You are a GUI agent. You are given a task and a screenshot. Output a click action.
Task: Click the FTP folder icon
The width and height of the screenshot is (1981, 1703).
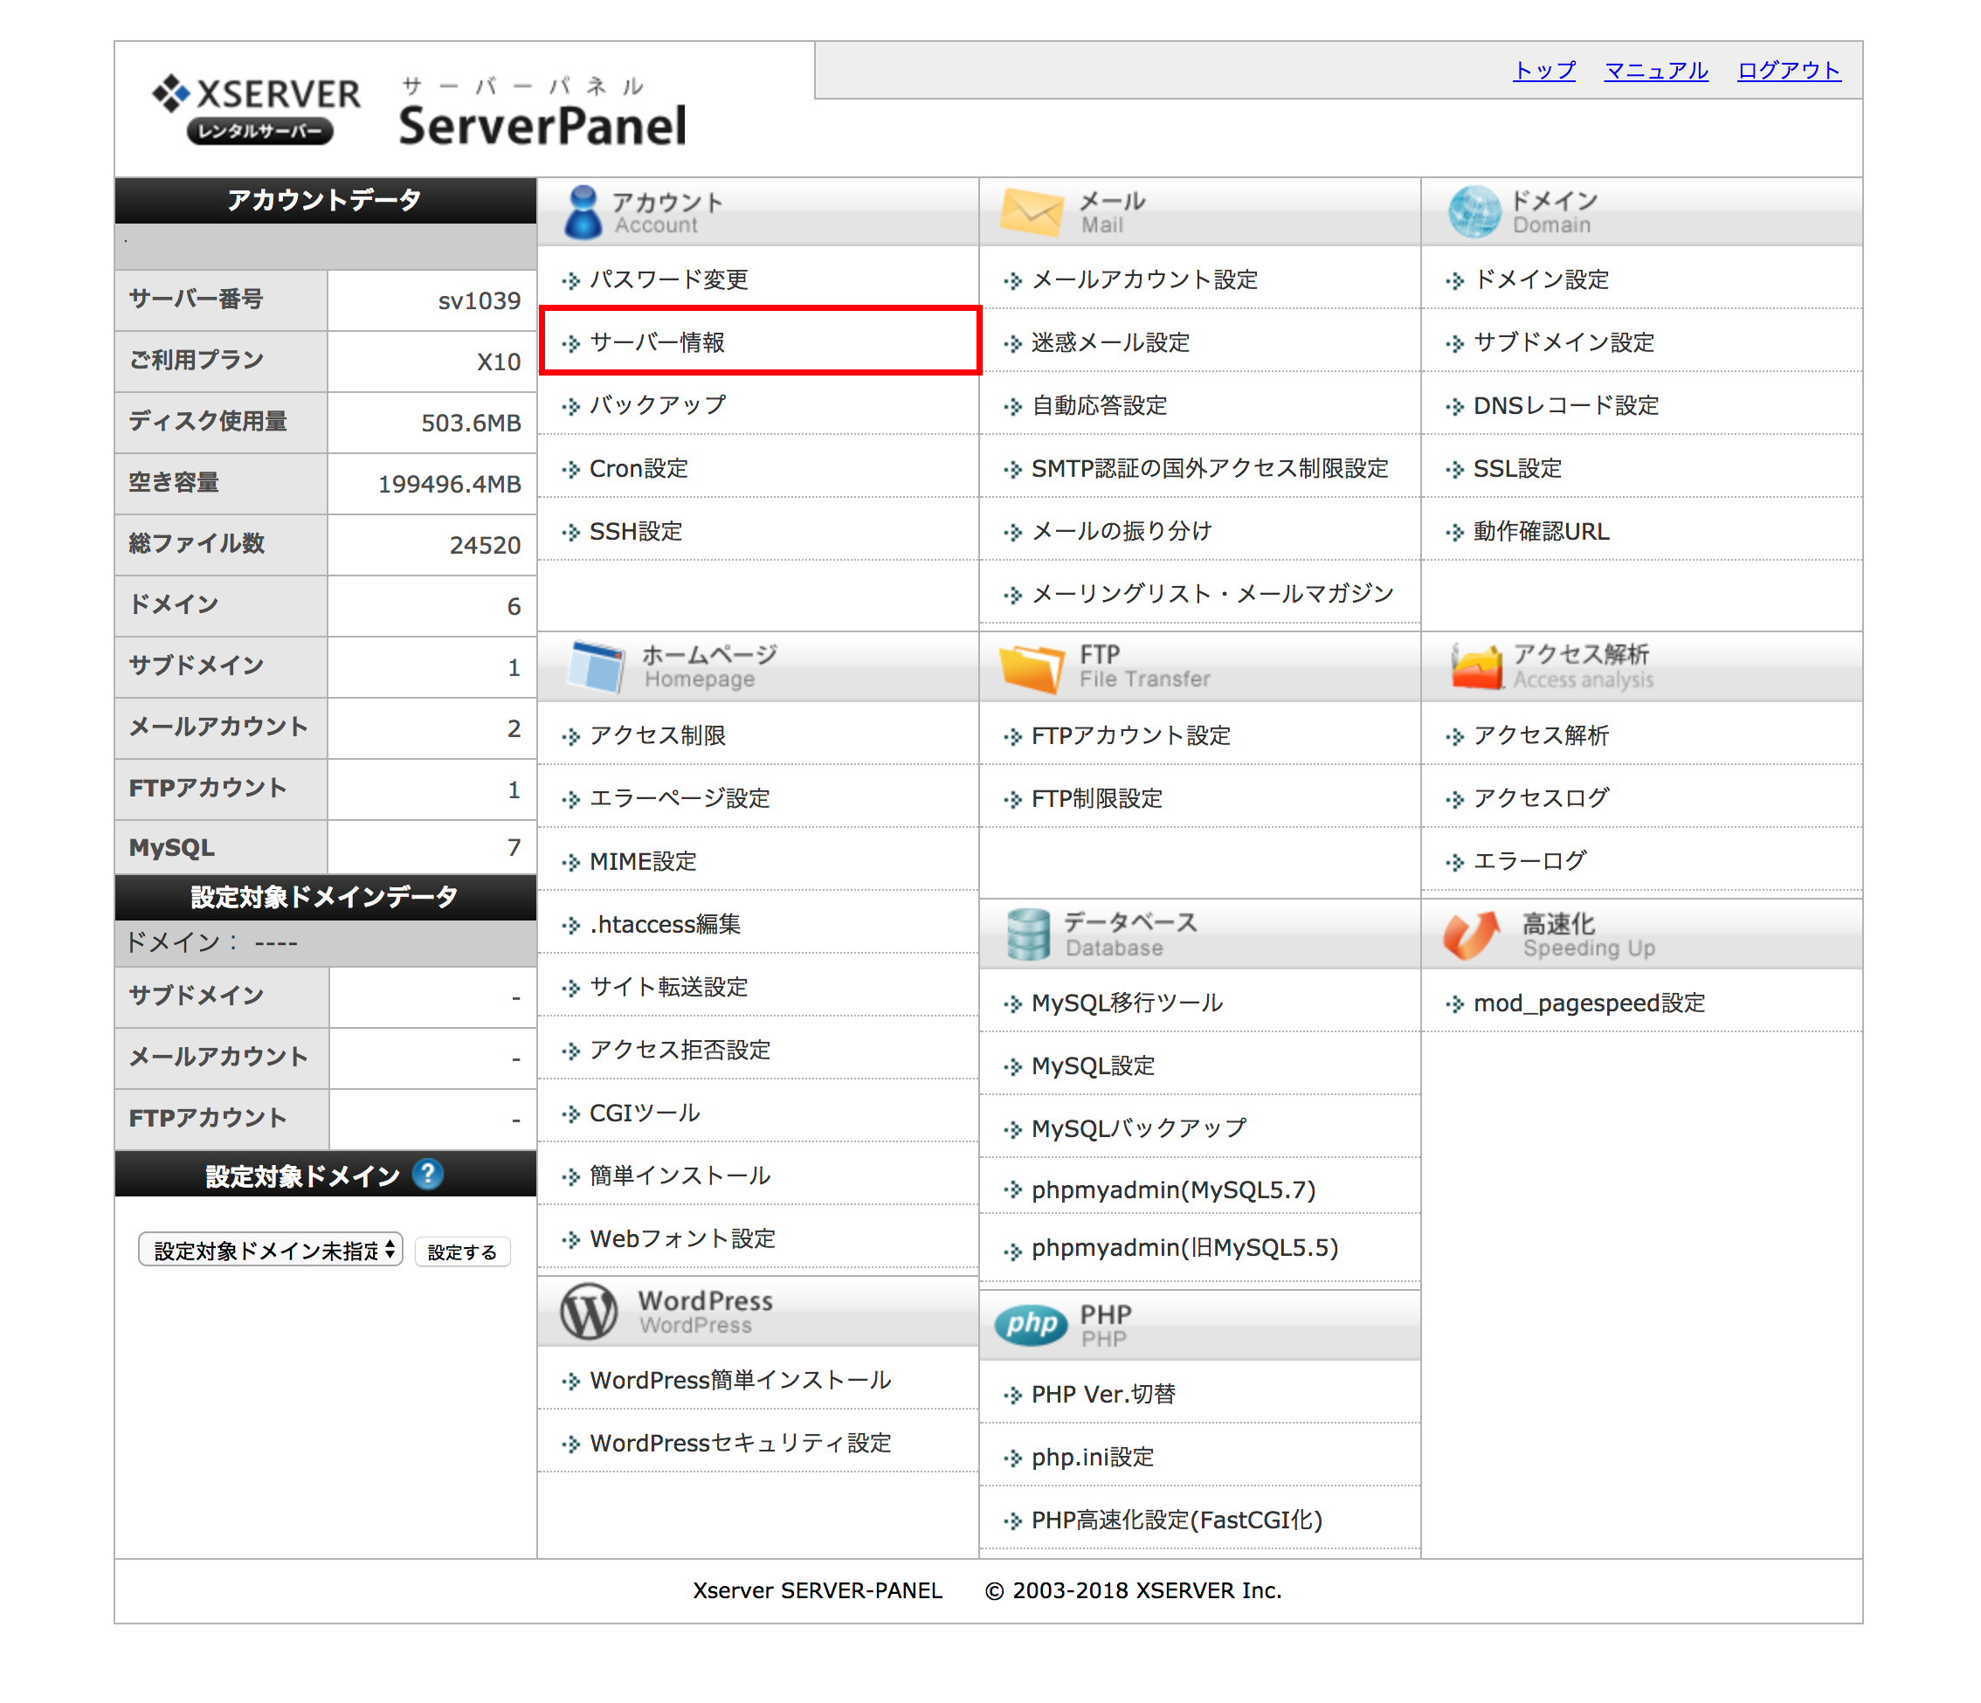[1032, 666]
